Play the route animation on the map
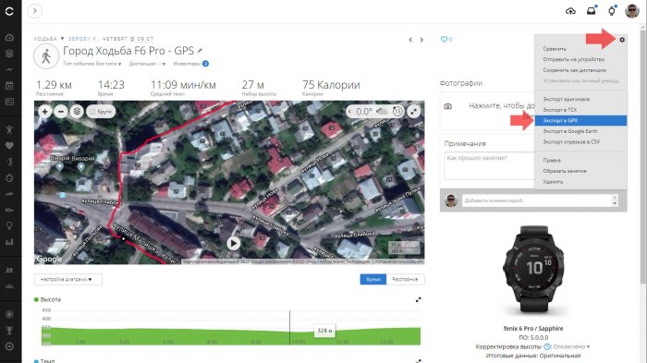Image resolution: width=647 pixels, height=363 pixels. point(234,243)
